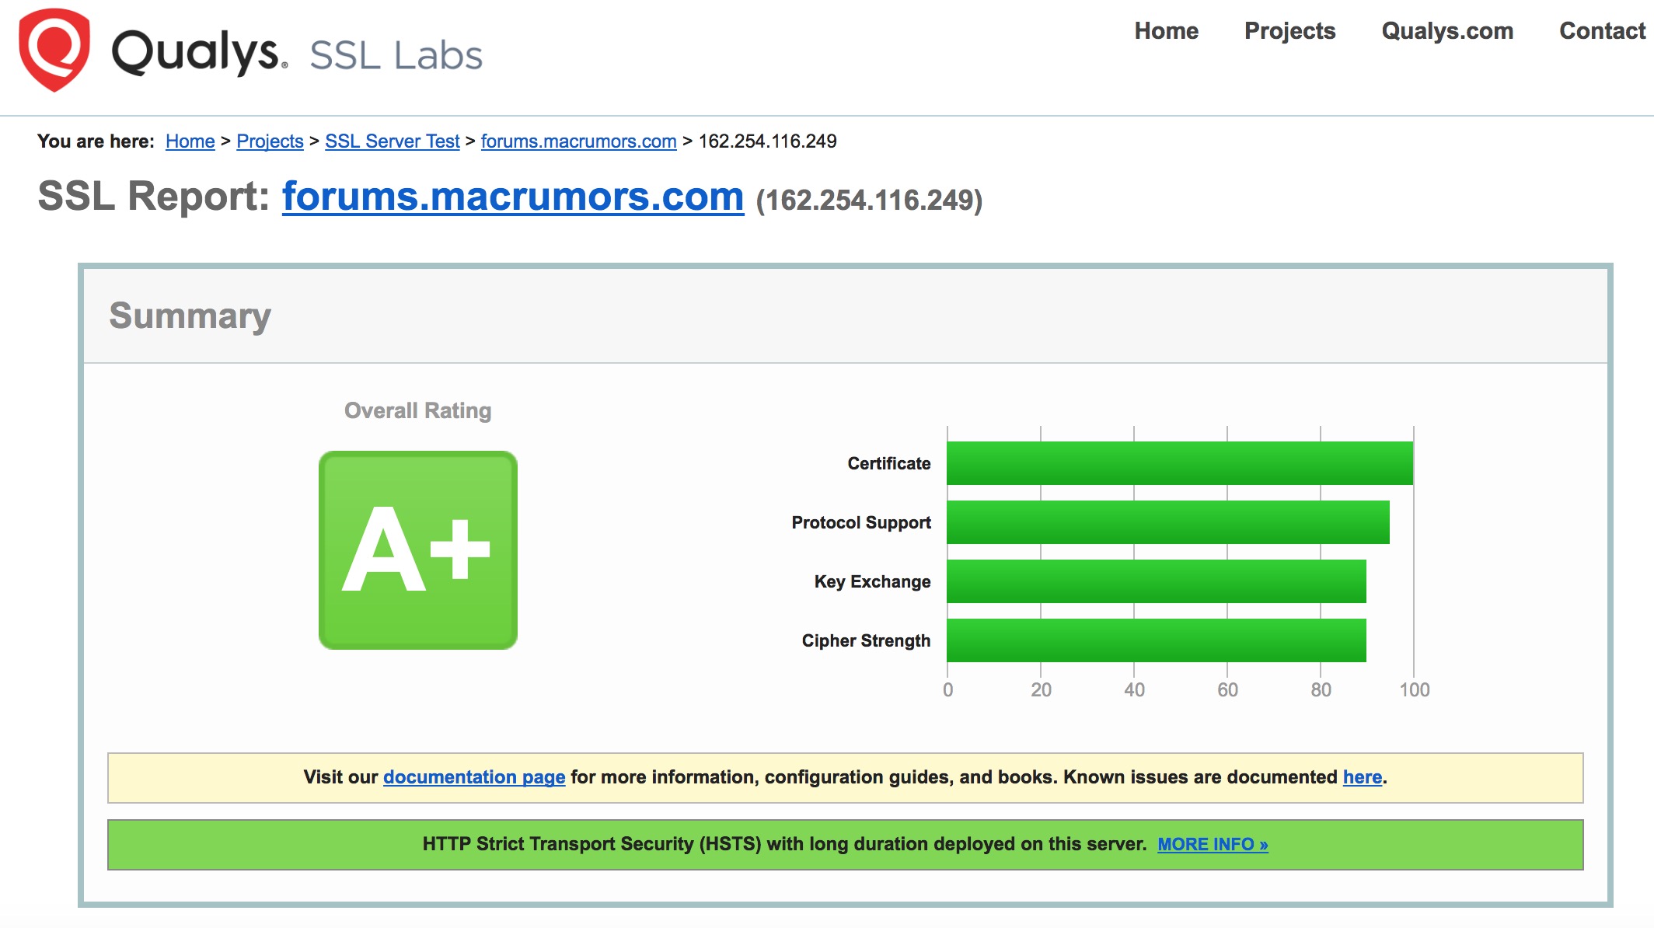Click the Home breadcrumb link
This screenshot has width=1654, height=928.
[190, 141]
